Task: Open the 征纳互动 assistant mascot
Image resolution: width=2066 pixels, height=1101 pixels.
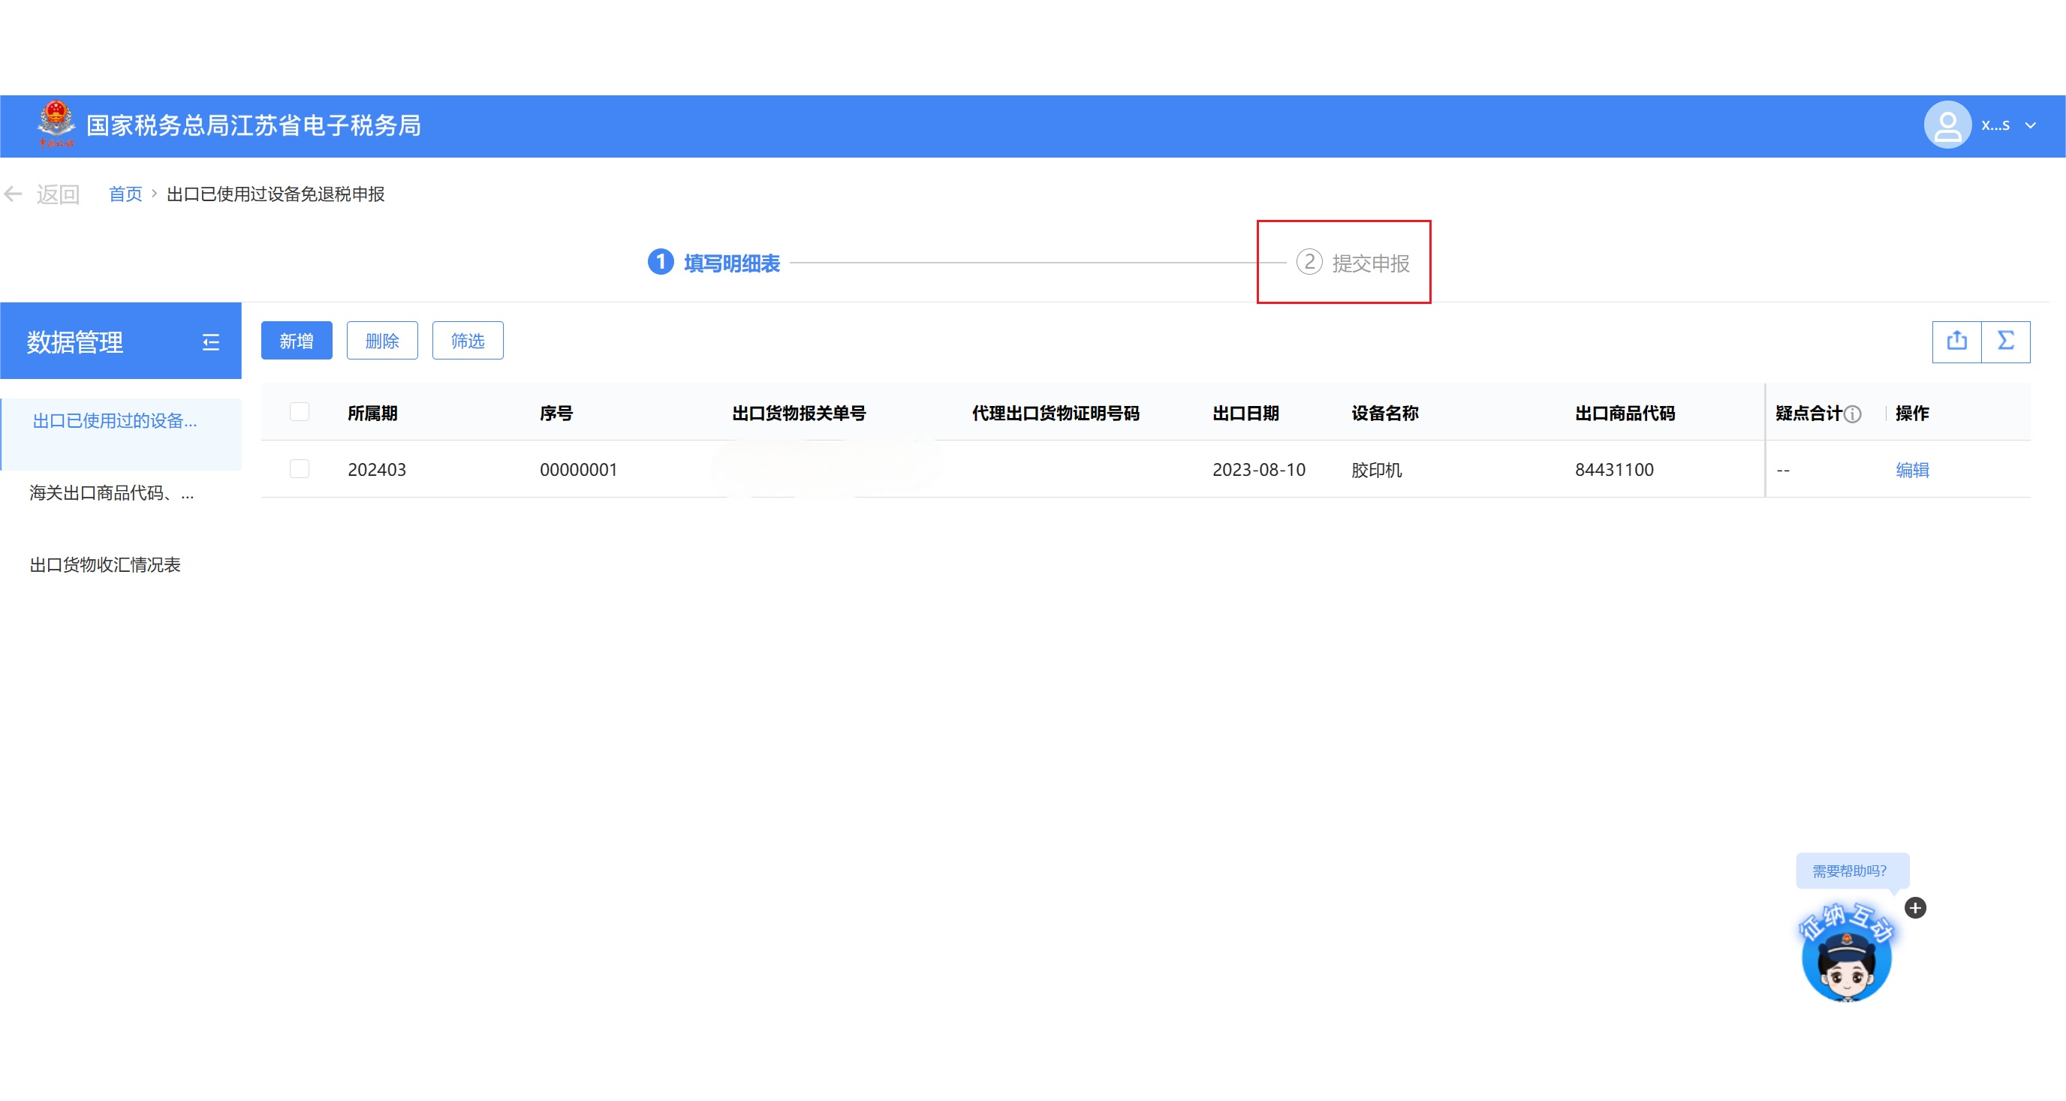Action: pos(1846,958)
